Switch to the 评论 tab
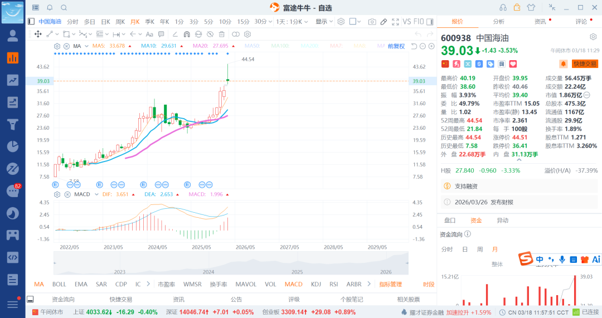602x318 pixels. click(x=581, y=22)
